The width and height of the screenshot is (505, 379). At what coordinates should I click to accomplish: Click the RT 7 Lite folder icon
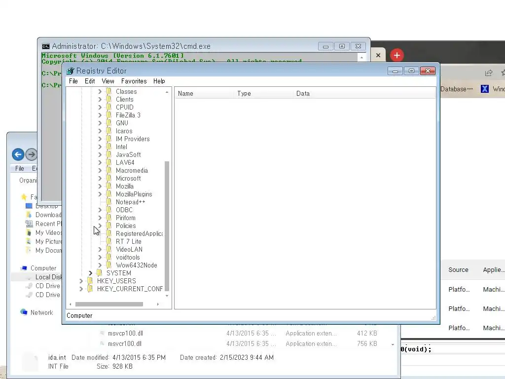(109, 241)
